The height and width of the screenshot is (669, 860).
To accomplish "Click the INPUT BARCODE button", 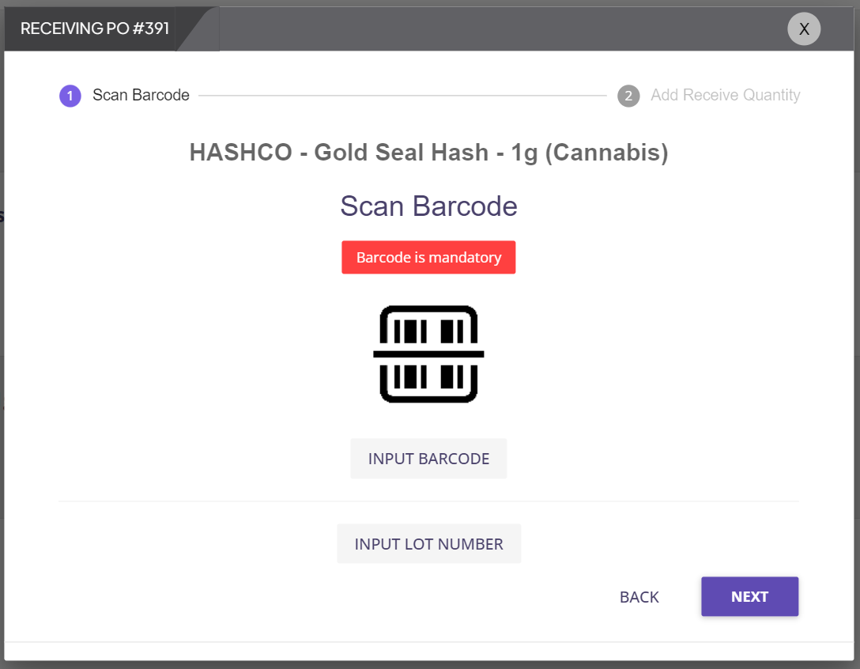I will pyautogui.click(x=428, y=459).
